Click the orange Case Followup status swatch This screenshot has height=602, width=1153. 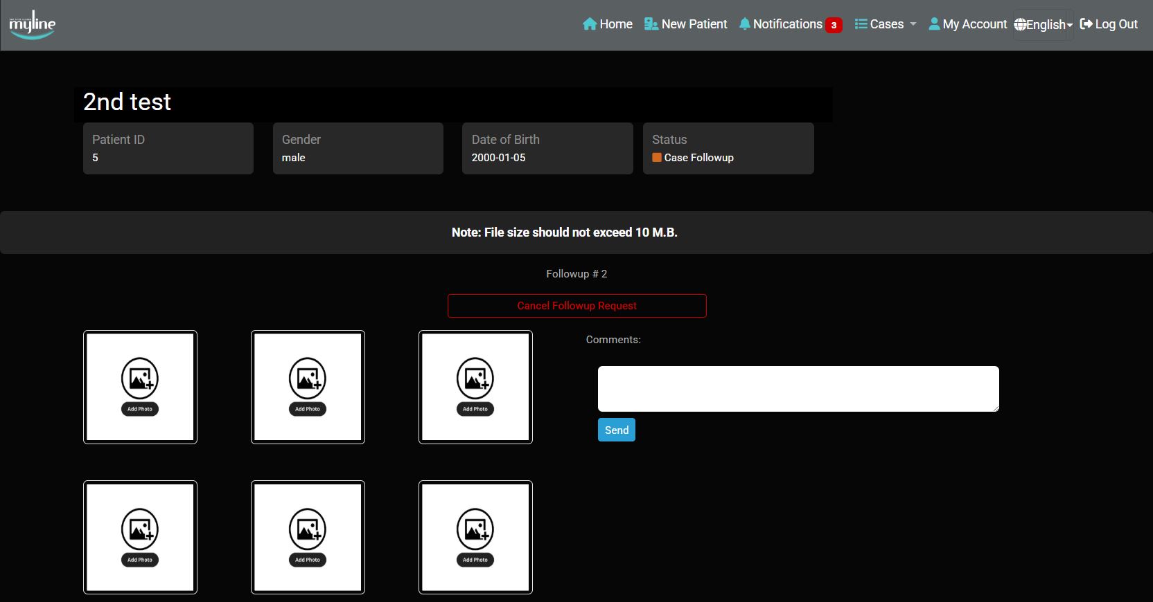pyautogui.click(x=657, y=158)
